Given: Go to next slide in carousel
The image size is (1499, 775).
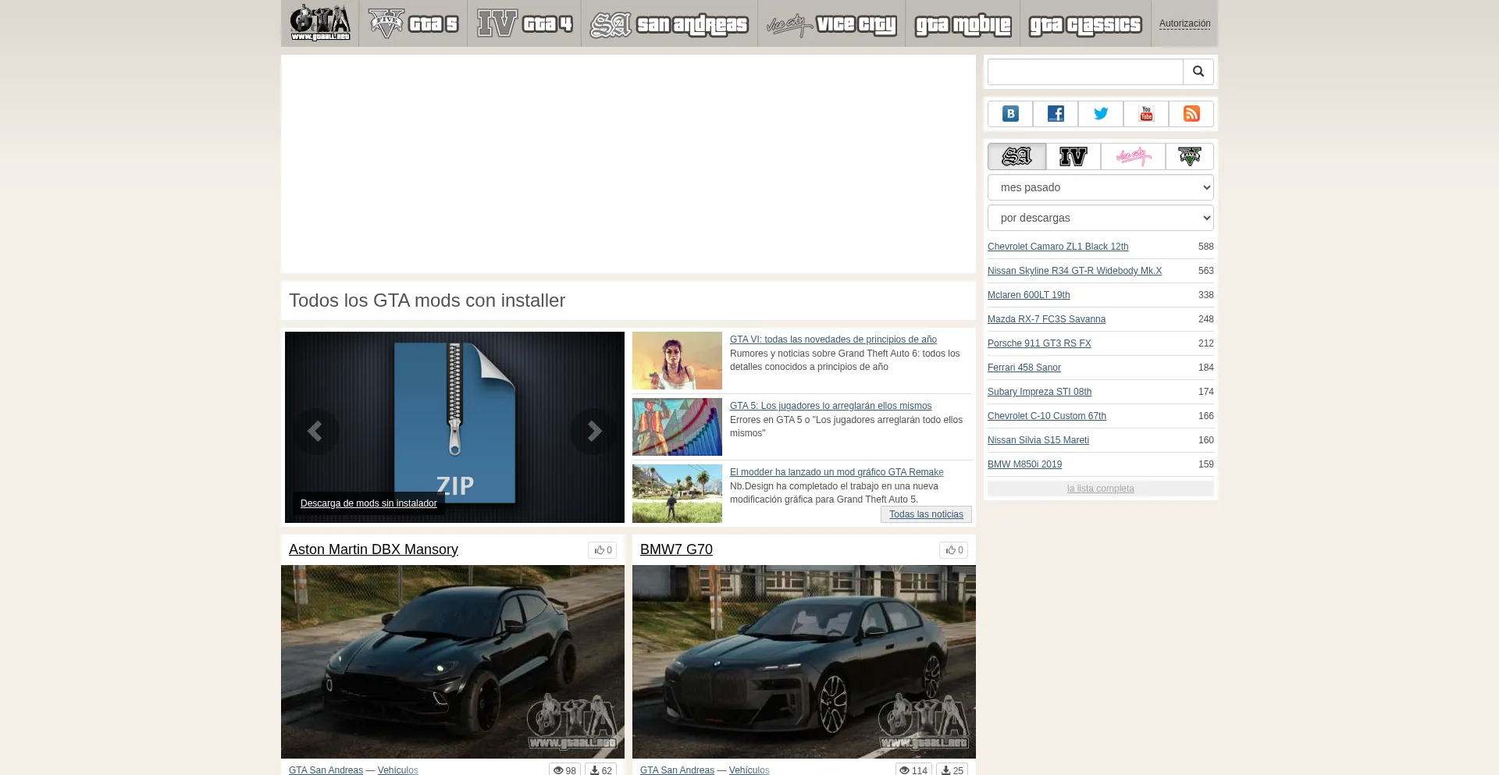Looking at the screenshot, I should (x=593, y=431).
